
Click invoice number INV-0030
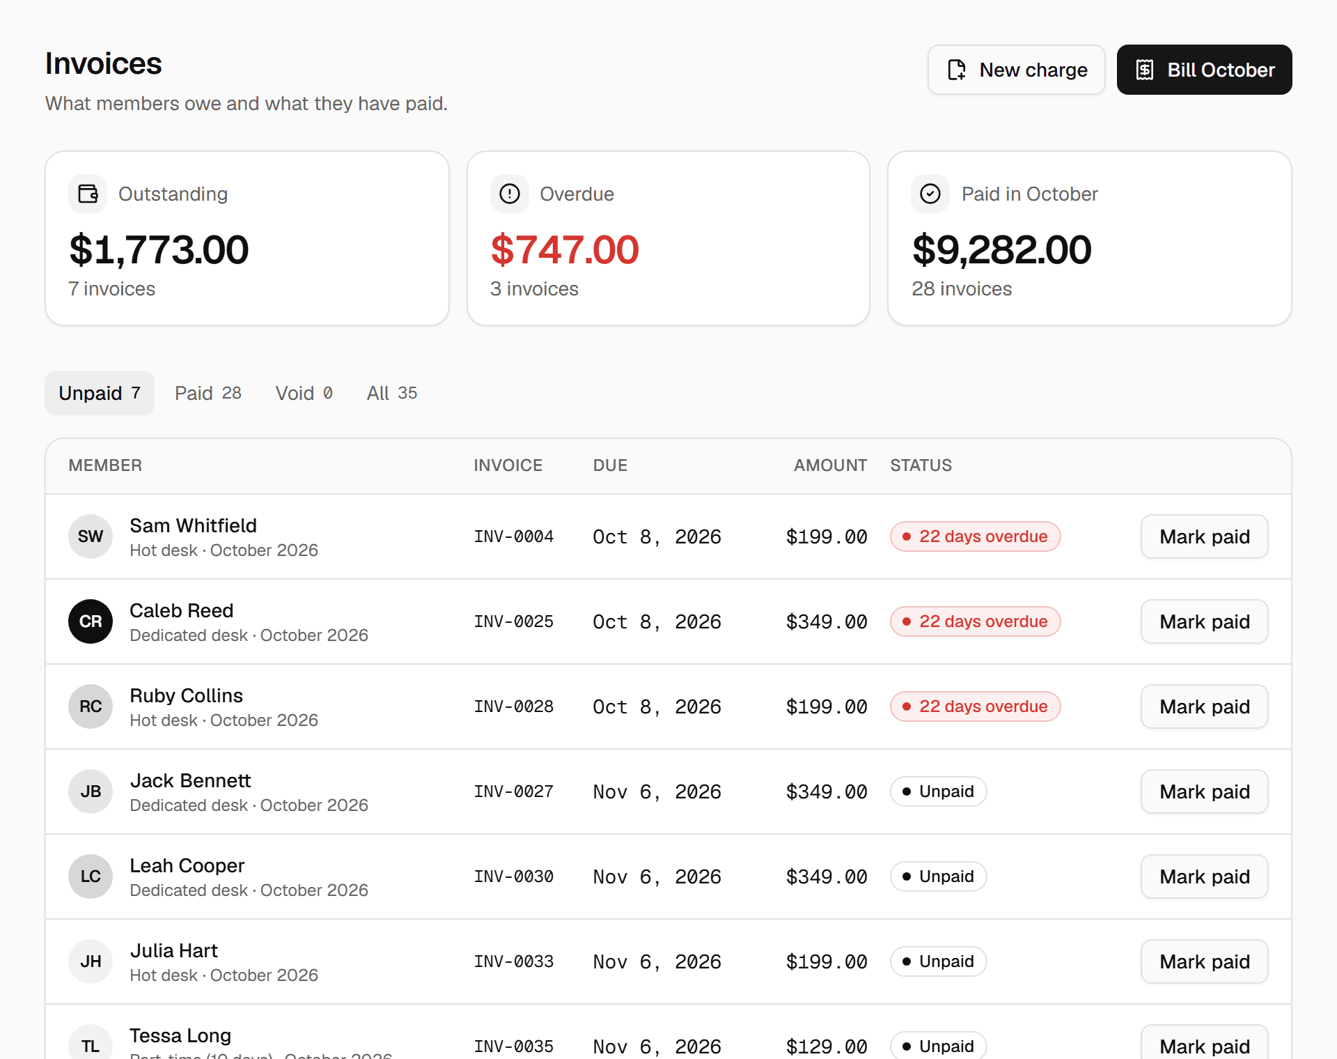click(514, 876)
